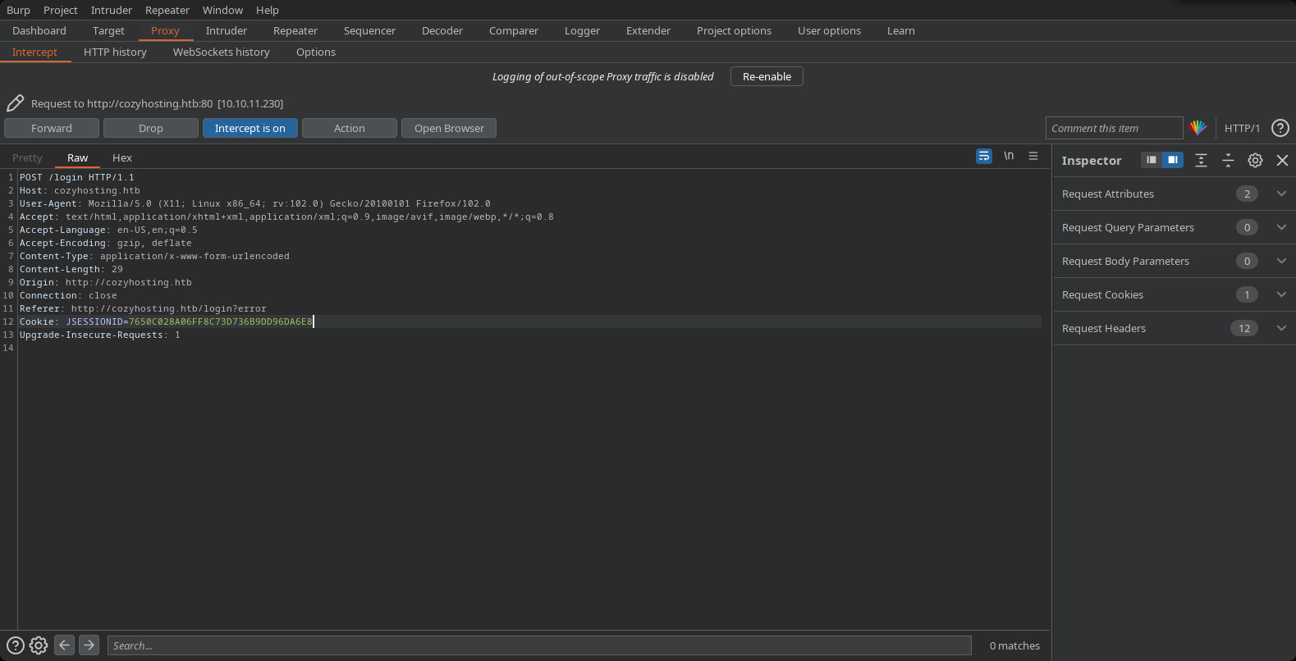Click the Search input field
This screenshot has height=661, width=1296.
click(x=539, y=645)
